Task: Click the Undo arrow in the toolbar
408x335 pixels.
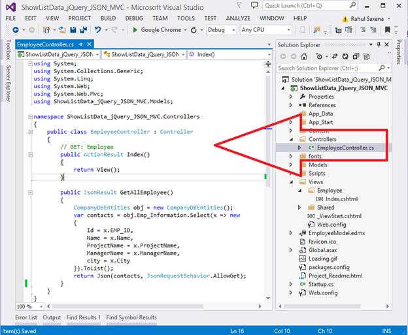Action: 97,30
